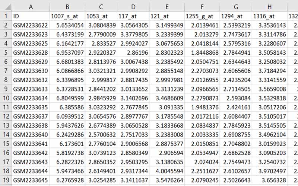
Task: Select column F header
Action: point(202,6)
